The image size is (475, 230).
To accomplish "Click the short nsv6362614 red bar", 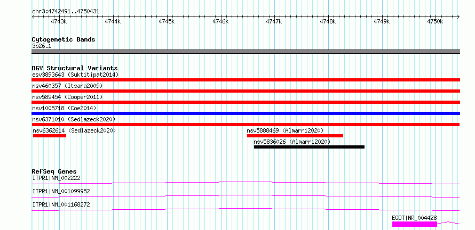I will pos(50,136).
